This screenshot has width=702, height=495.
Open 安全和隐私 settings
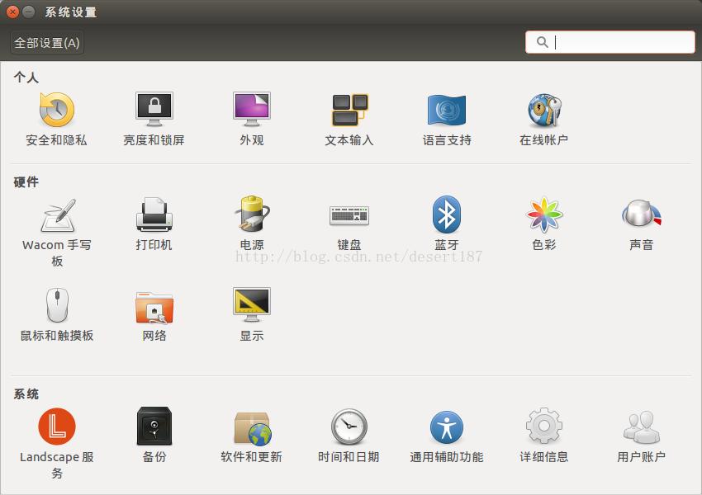pyautogui.click(x=55, y=115)
